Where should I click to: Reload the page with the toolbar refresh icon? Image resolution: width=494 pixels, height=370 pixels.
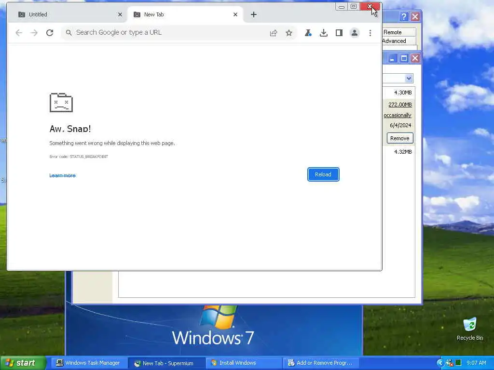click(50, 33)
